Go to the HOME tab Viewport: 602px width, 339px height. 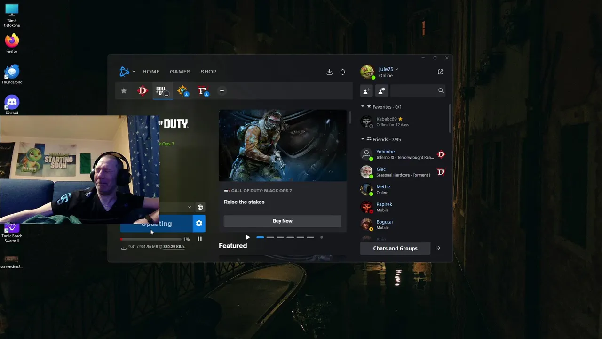pyautogui.click(x=151, y=72)
